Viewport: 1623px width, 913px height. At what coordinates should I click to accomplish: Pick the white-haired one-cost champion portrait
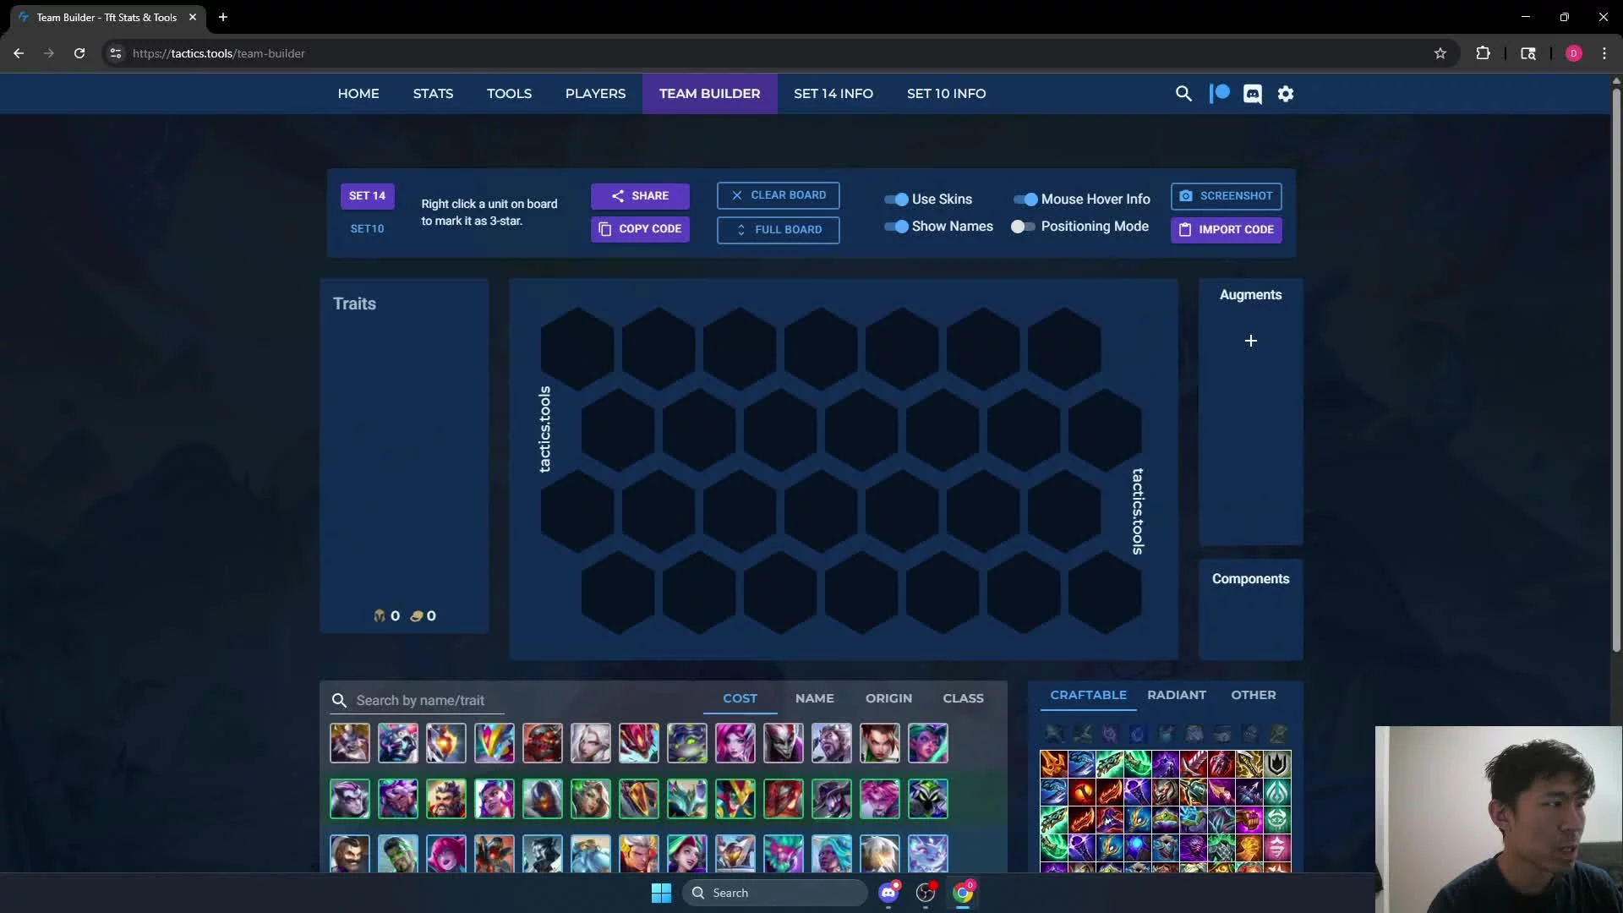click(591, 743)
